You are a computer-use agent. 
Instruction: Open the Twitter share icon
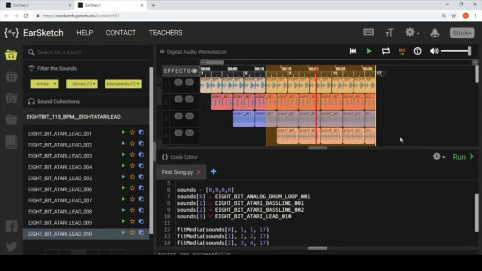point(11,247)
